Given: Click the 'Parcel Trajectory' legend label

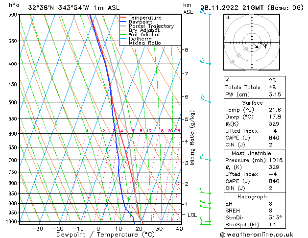Looking at the screenshot, I should 151,26.
